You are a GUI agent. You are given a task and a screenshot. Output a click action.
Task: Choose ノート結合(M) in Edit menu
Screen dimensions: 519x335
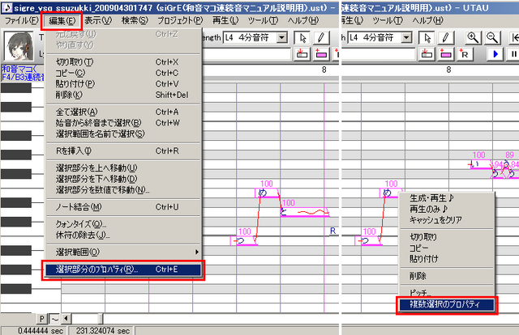[123, 207]
